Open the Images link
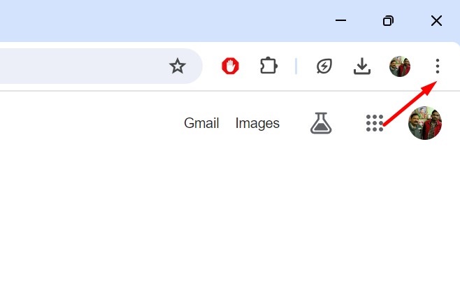This screenshot has width=460, height=300. pyautogui.click(x=257, y=124)
